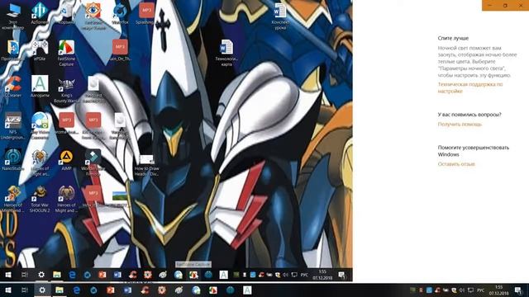Launch Word from the bottommost taskbar

[127, 290]
